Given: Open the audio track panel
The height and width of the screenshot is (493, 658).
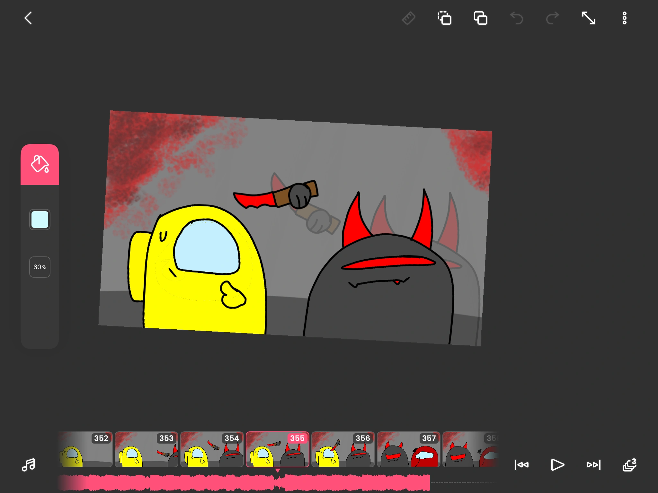Looking at the screenshot, I should coord(29,465).
